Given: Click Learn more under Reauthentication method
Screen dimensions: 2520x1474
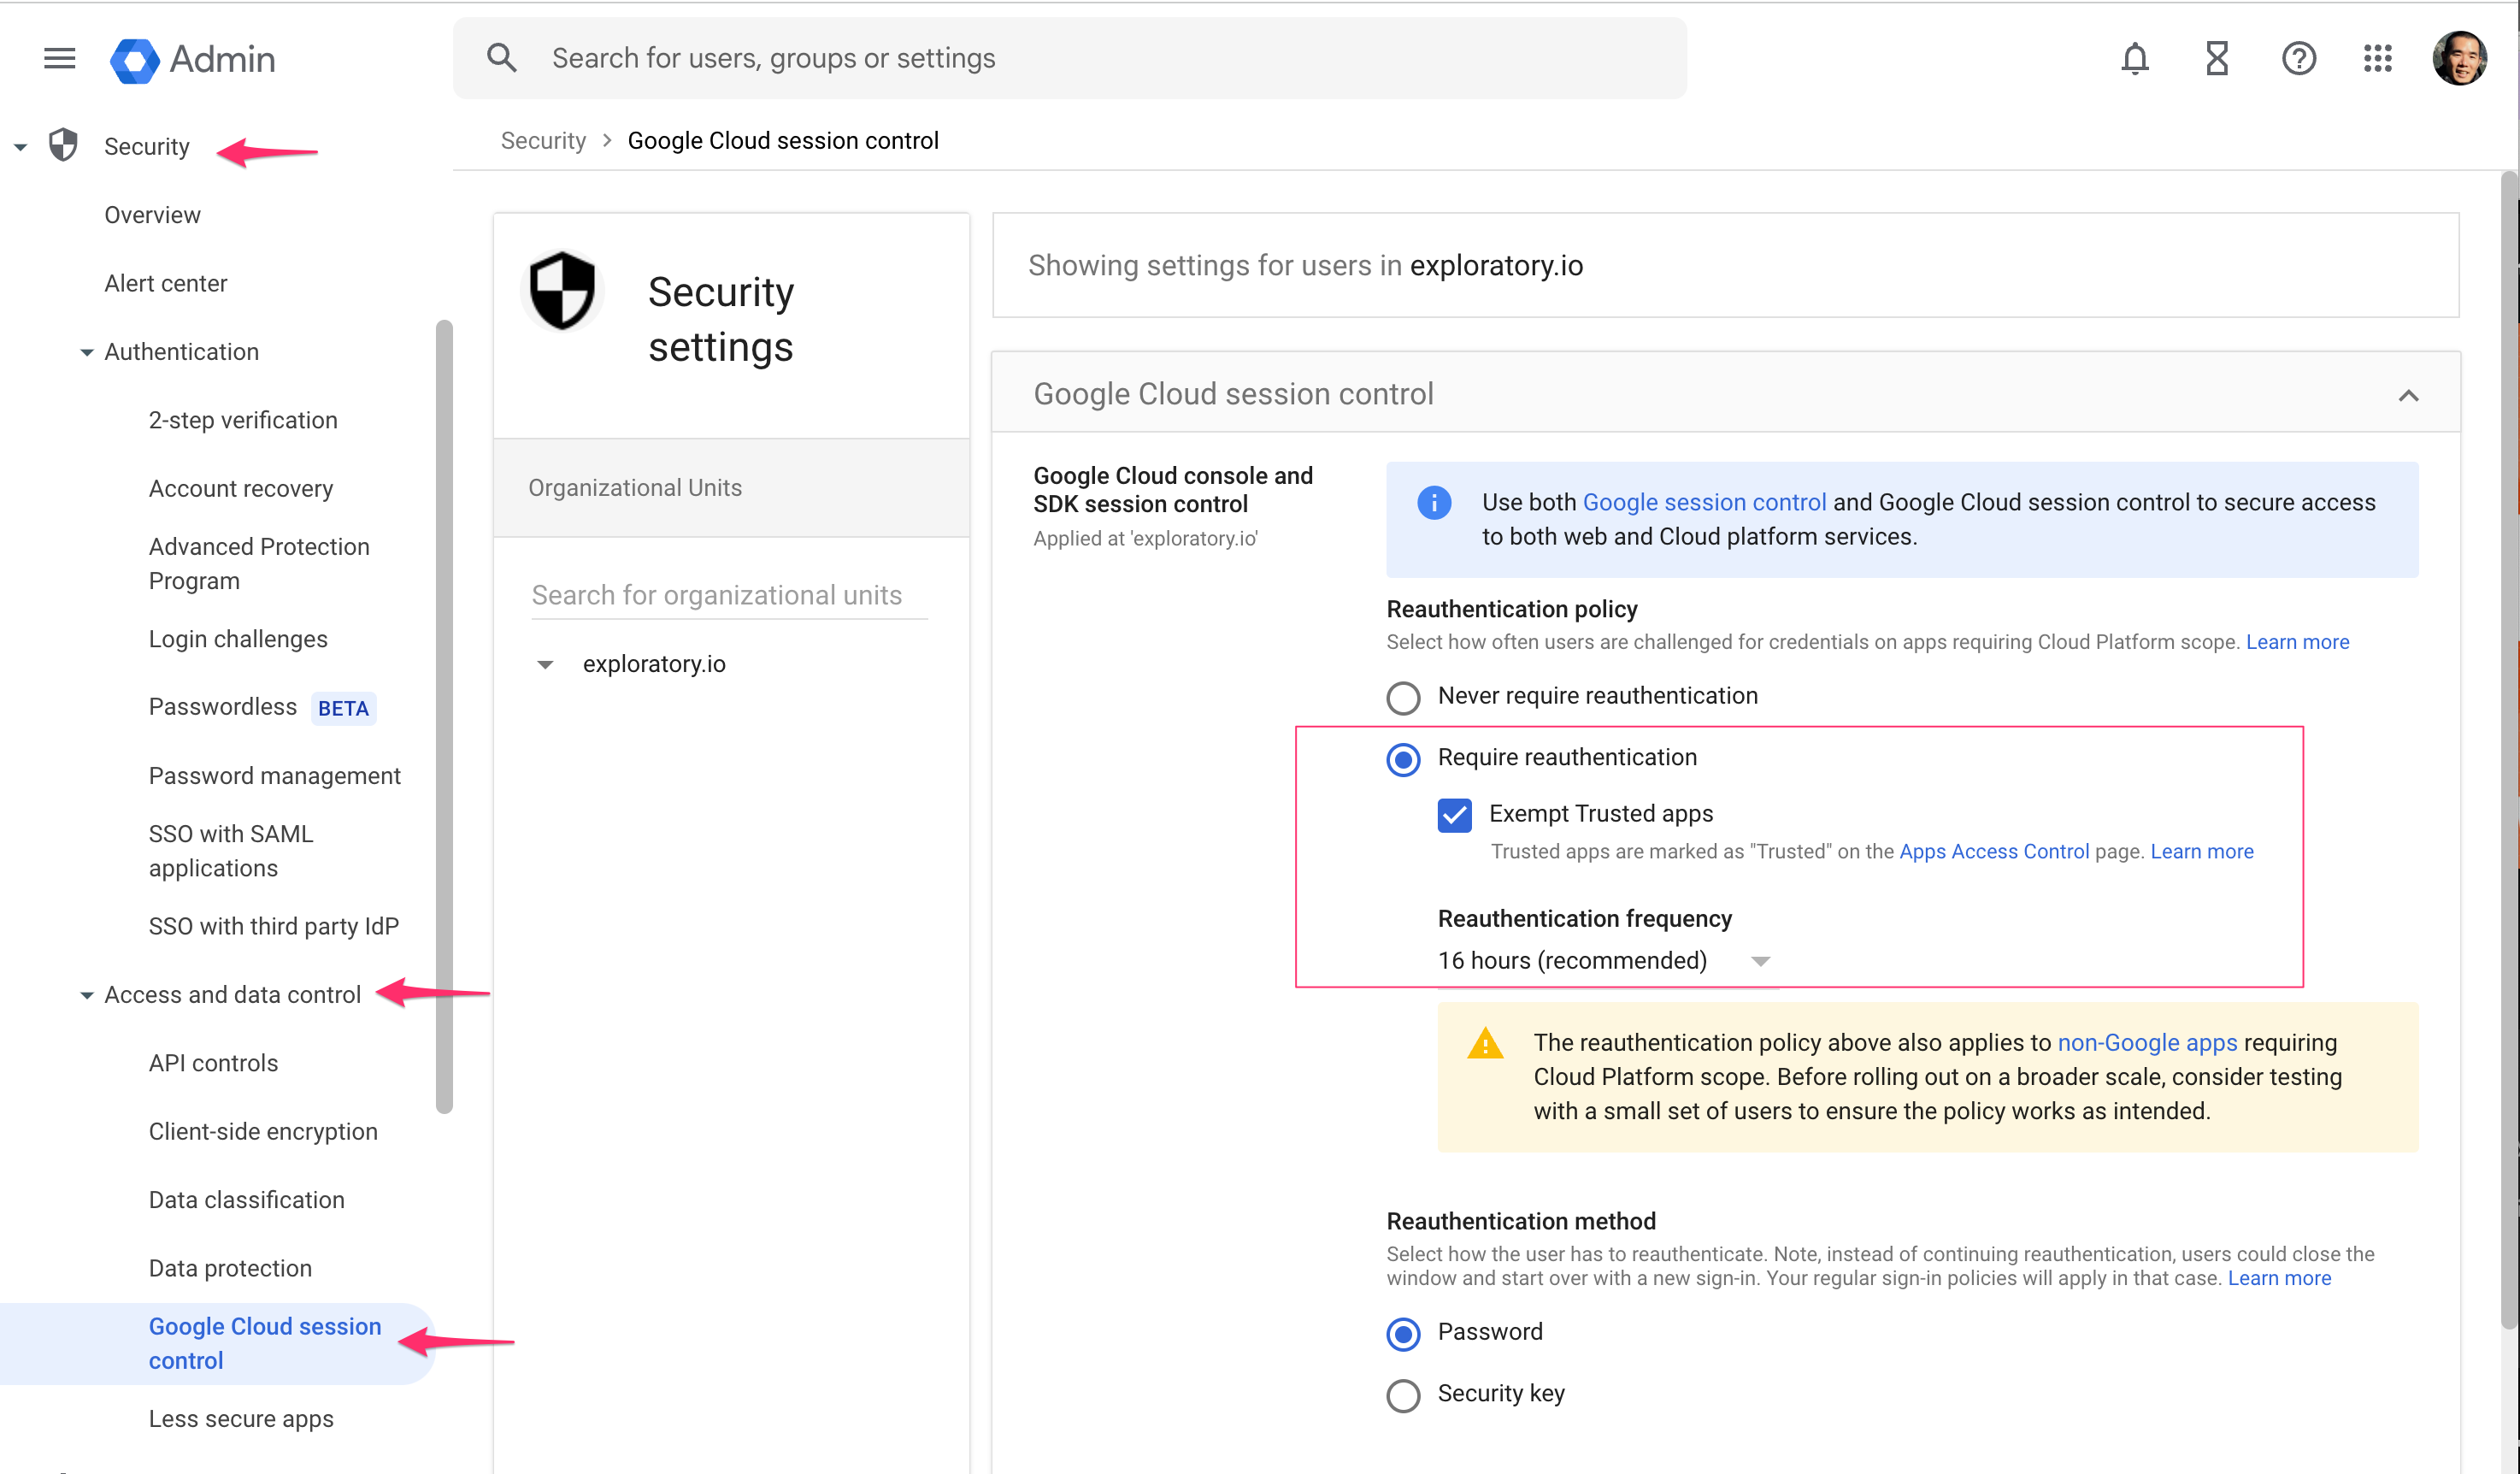Looking at the screenshot, I should (2279, 1278).
